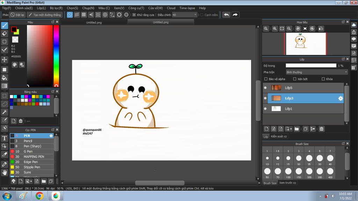The width and height of the screenshot is (358, 201).
Task: Enable Xén bớt checkbox
Action: pyautogui.click(x=295, y=79)
